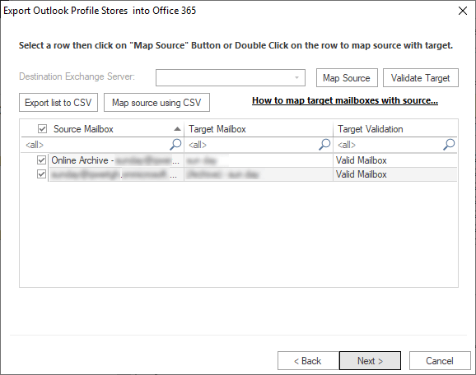
Task: Toggle the select-all checkbox in Source Mailbox header
Action: click(x=43, y=129)
